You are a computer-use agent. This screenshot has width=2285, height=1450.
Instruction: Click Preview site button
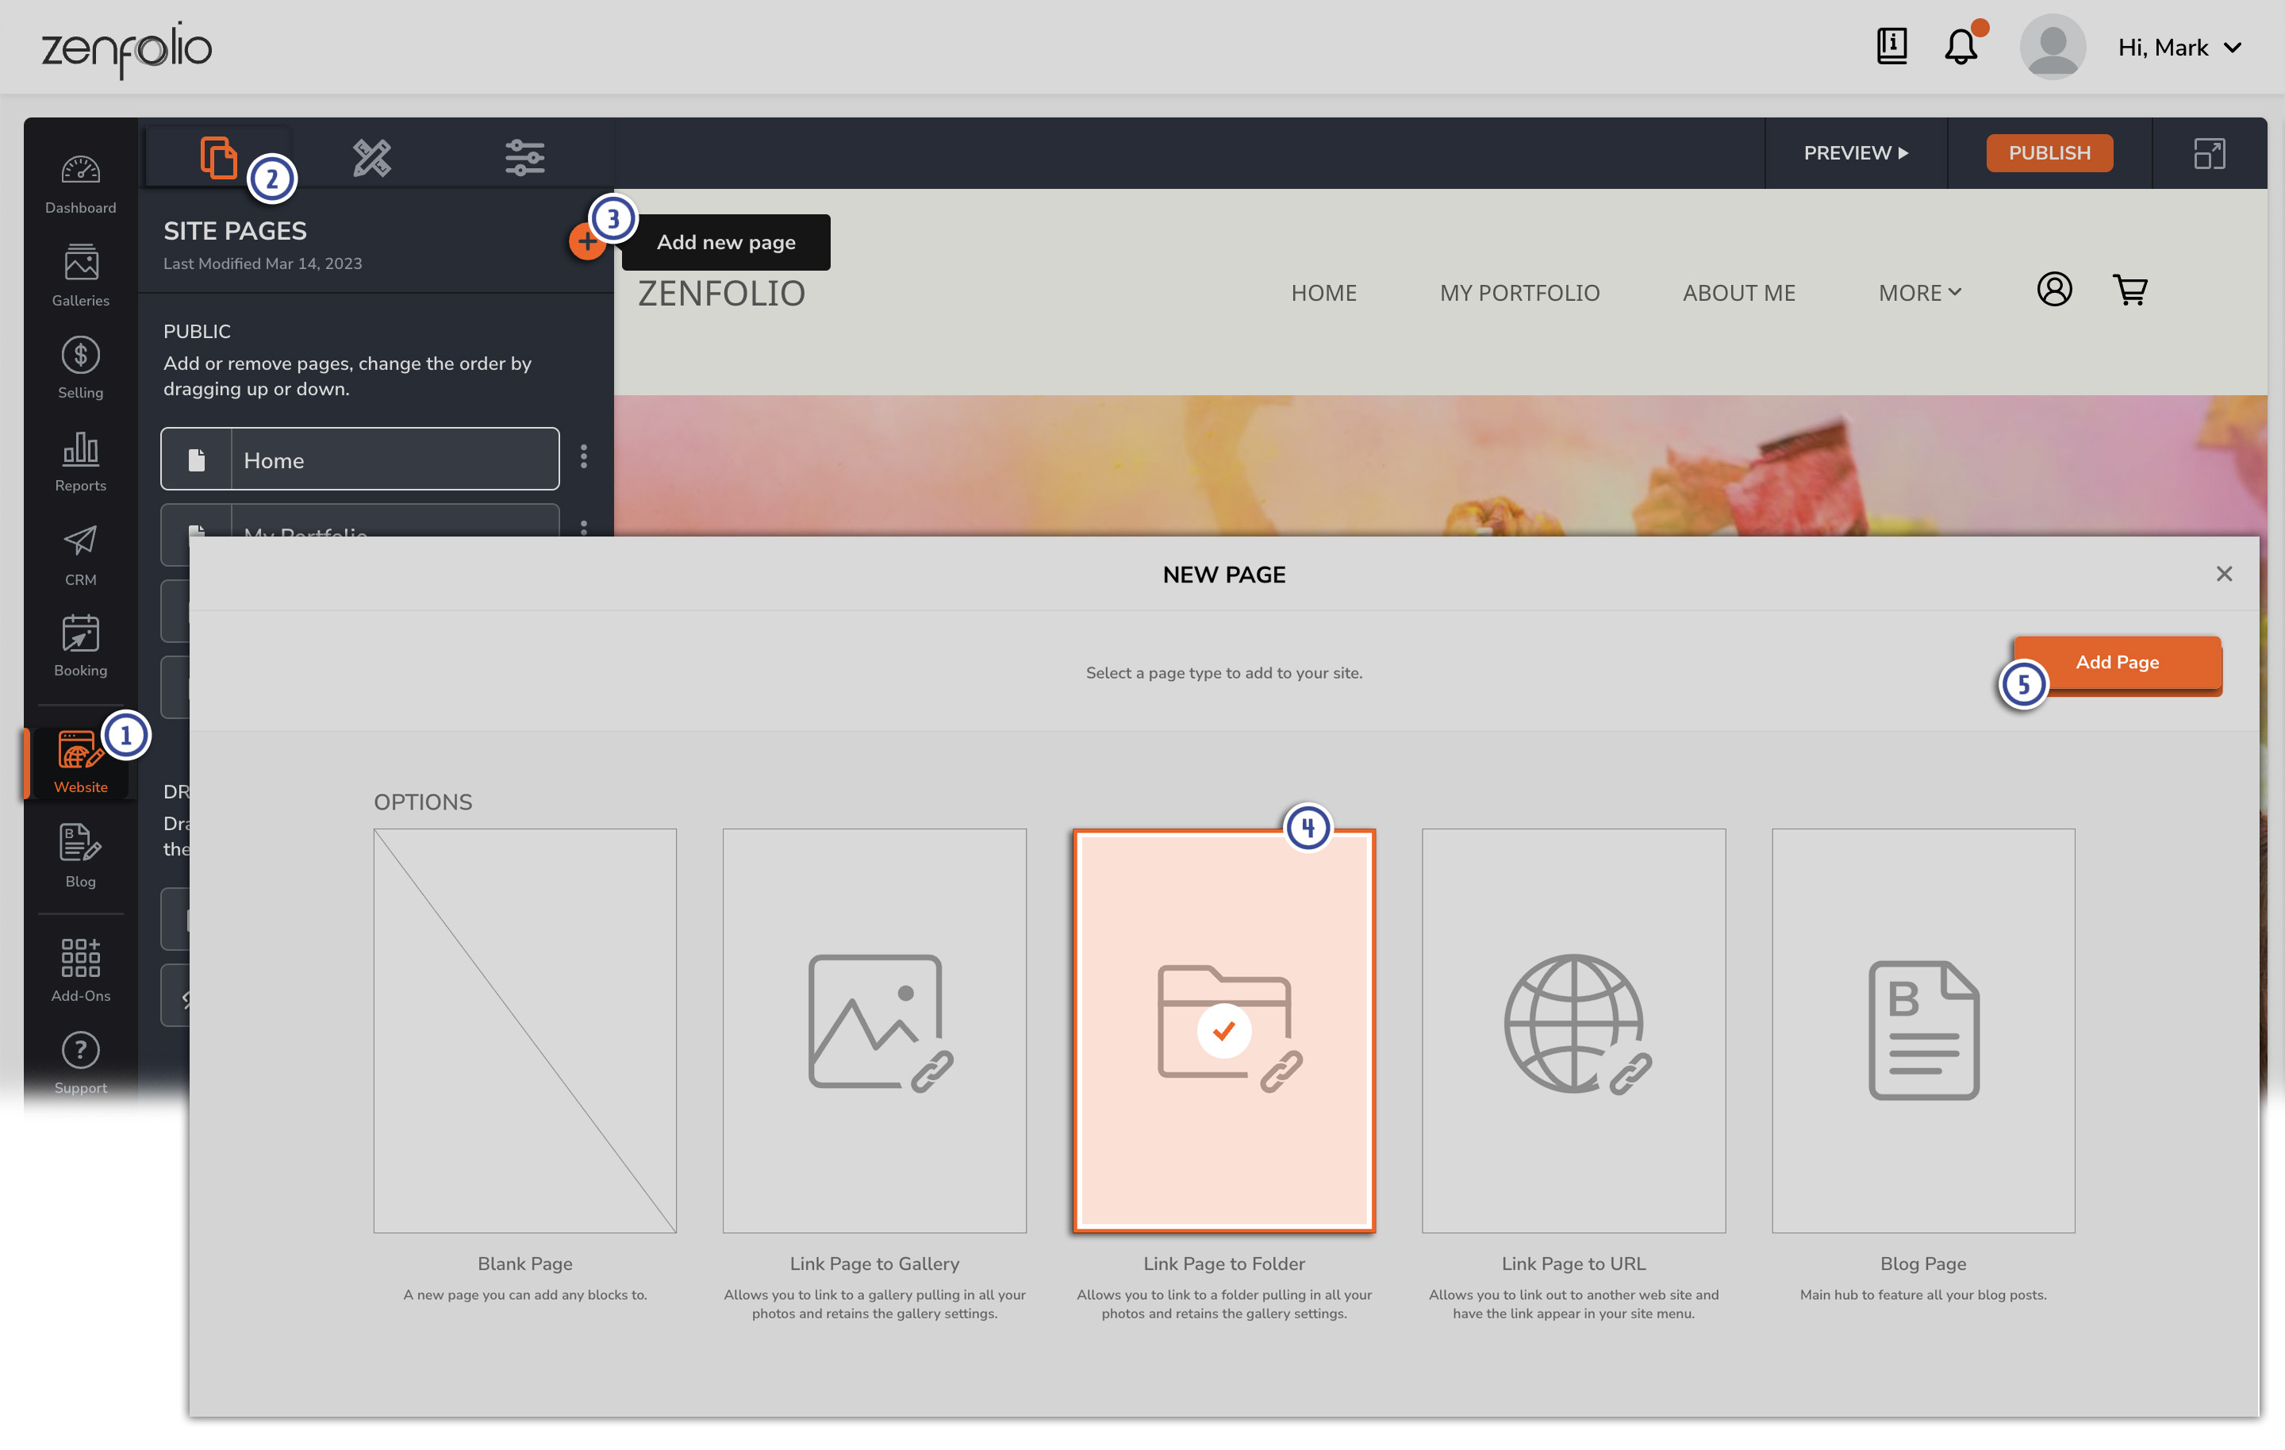pyautogui.click(x=1855, y=152)
